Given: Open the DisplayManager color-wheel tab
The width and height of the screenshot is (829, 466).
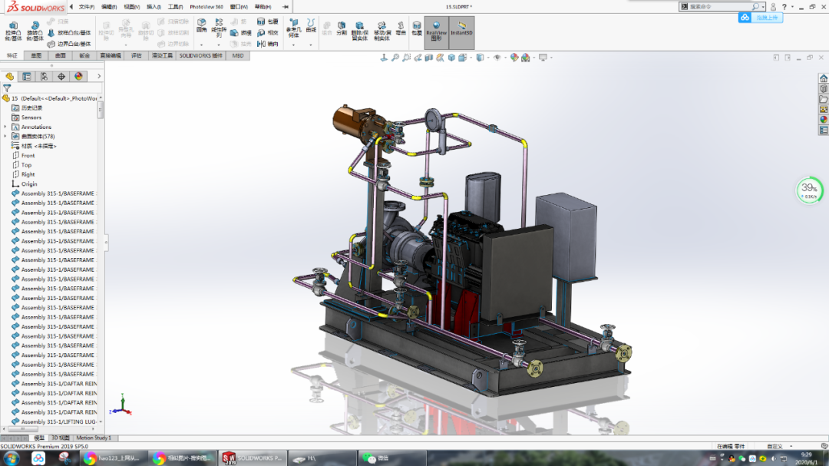Looking at the screenshot, I should click(78, 76).
